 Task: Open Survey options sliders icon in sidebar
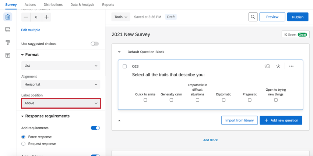(8, 55)
